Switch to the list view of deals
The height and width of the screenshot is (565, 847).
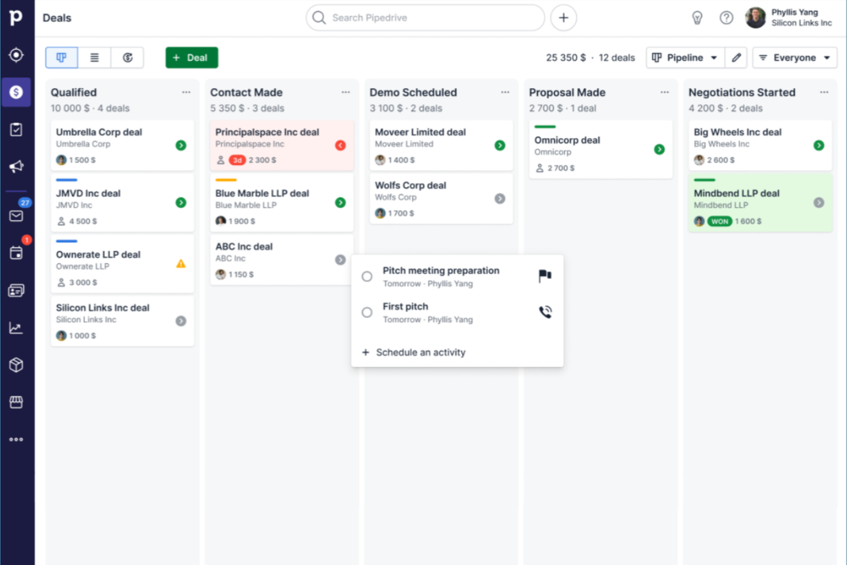pyautogui.click(x=94, y=57)
